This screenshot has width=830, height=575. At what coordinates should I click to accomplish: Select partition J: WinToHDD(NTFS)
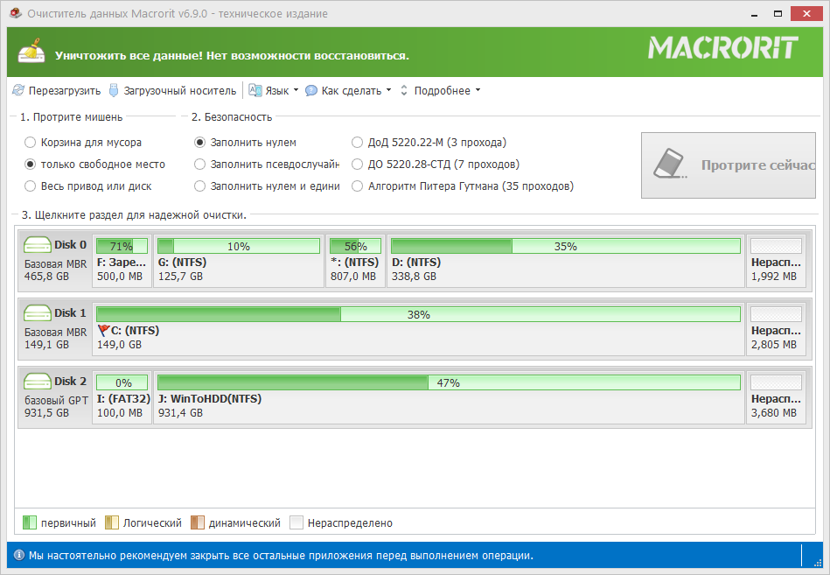pos(449,397)
